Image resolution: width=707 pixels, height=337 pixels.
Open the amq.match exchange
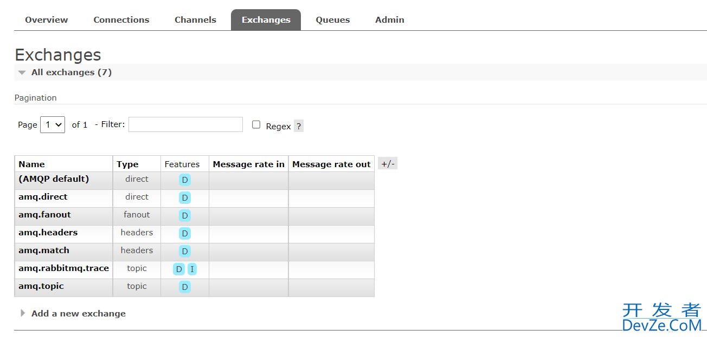pyautogui.click(x=44, y=250)
